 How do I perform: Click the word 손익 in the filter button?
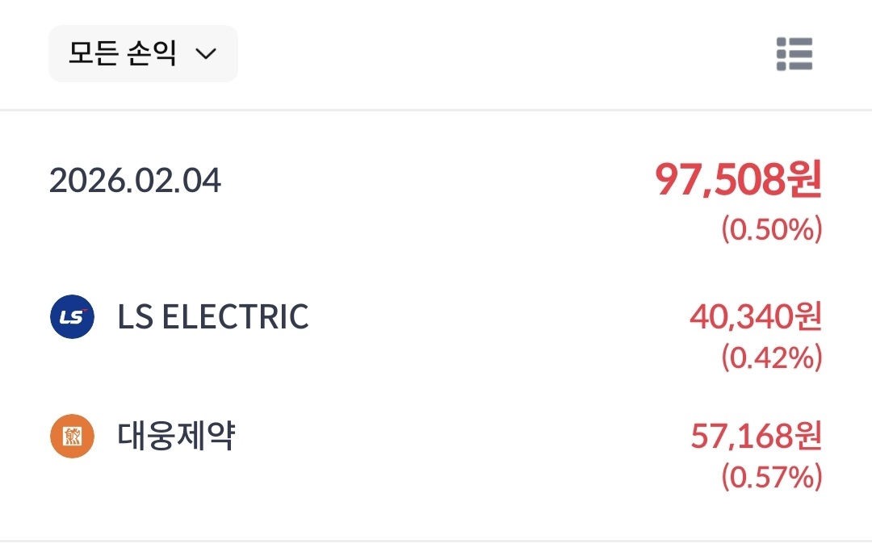(152, 54)
